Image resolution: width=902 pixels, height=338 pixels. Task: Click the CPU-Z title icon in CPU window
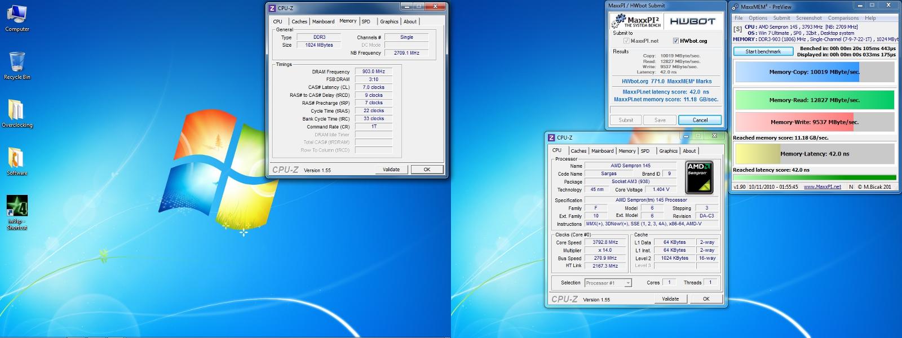point(552,137)
